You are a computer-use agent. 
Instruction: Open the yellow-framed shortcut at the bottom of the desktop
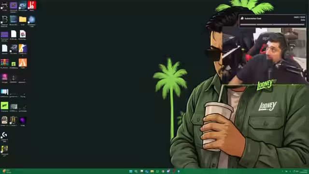click(x=4, y=149)
